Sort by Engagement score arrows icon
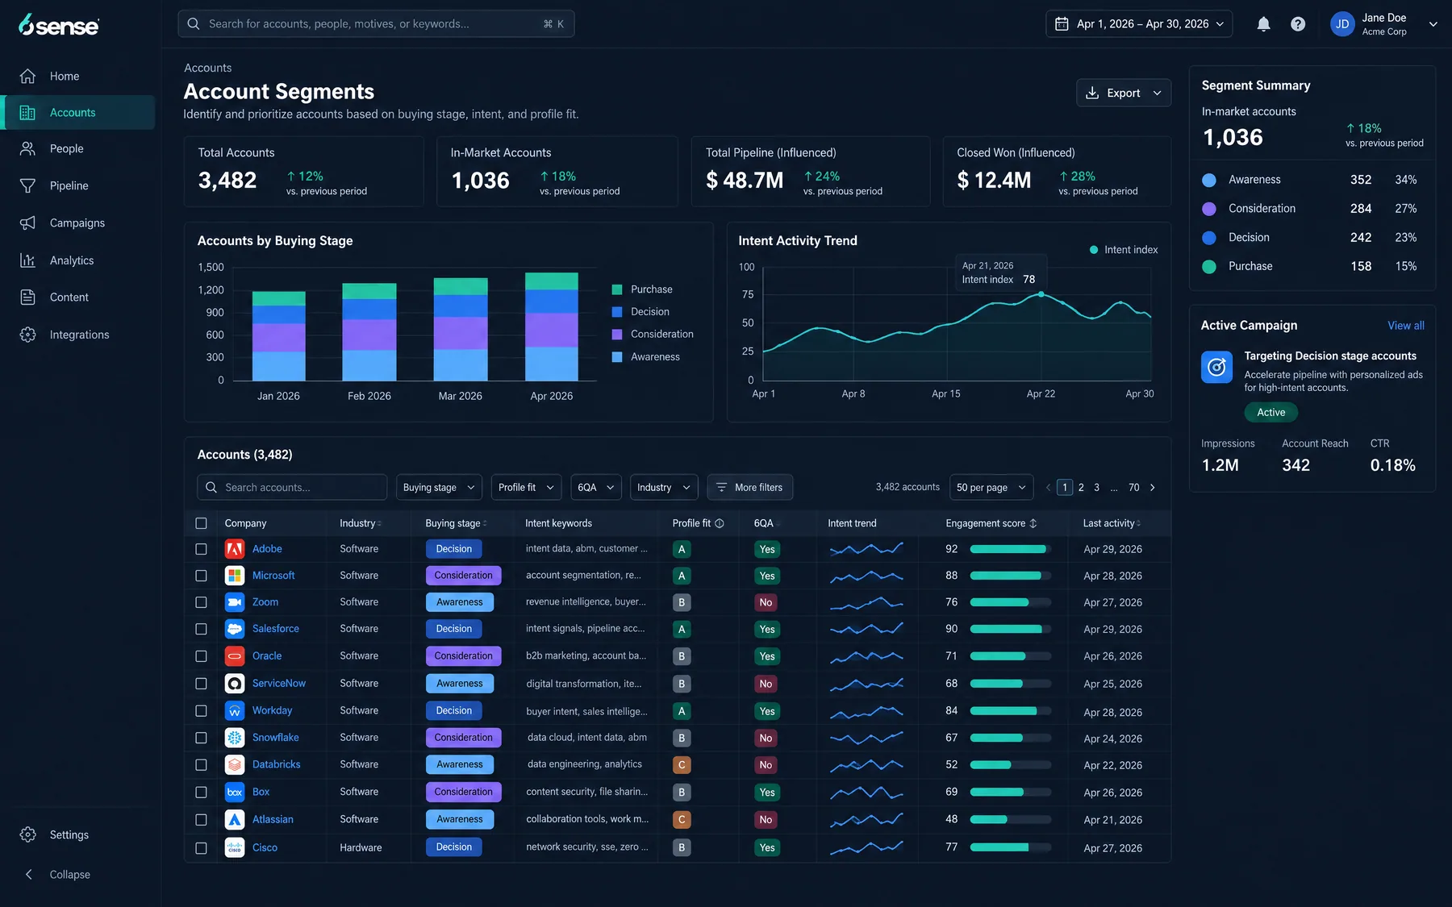The image size is (1452, 907). click(1033, 523)
